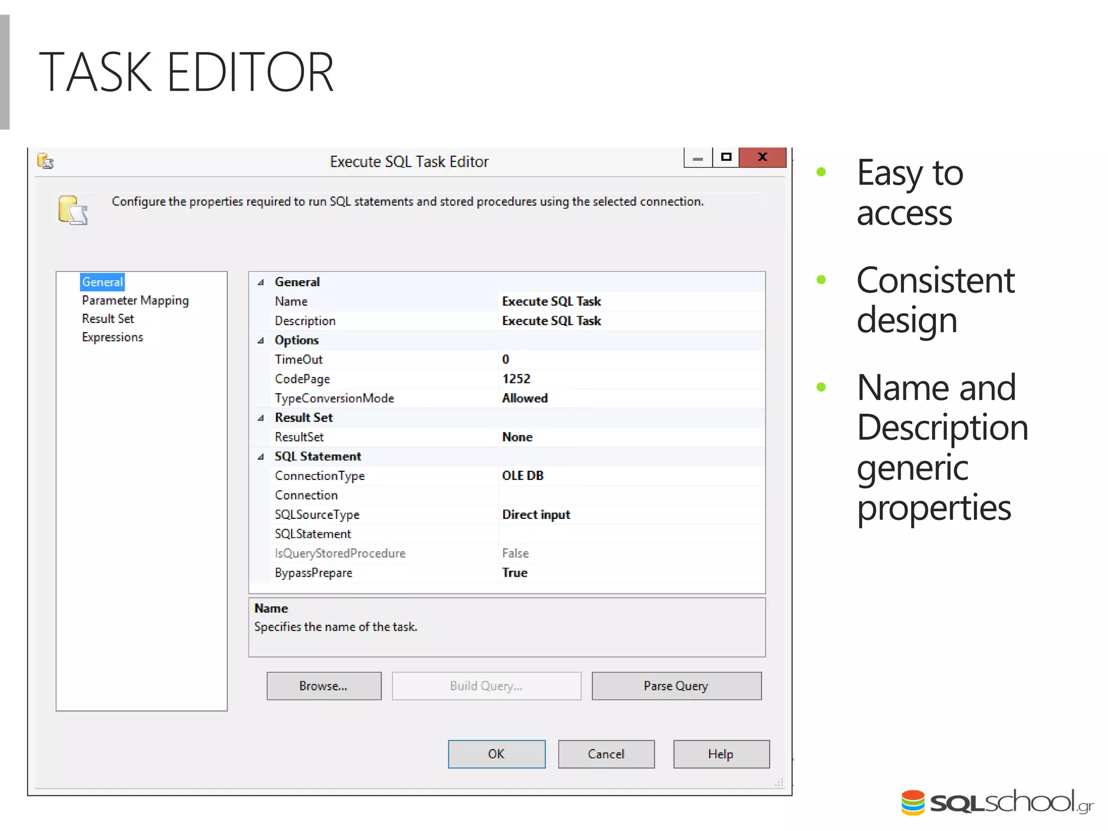
Task: Select the BypassPrepare property label
Action: pos(313,573)
